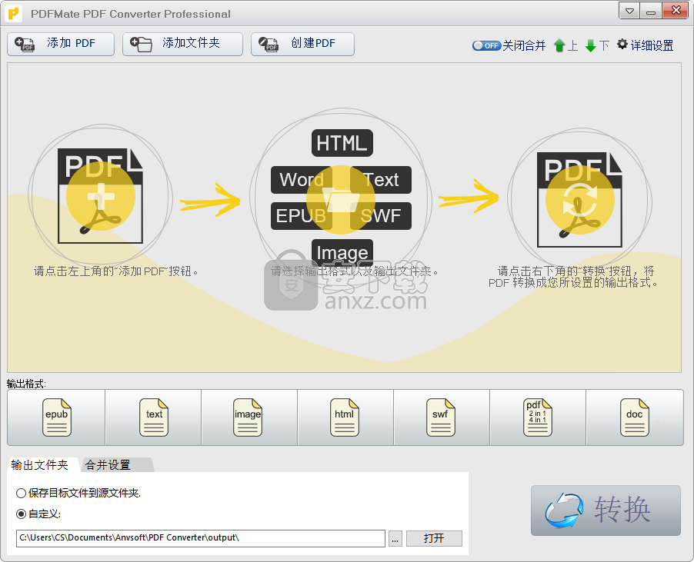Move file up with green 上 arrow
Image resolution: width=694 pixels, height=562 pixels.
point(566,45)
